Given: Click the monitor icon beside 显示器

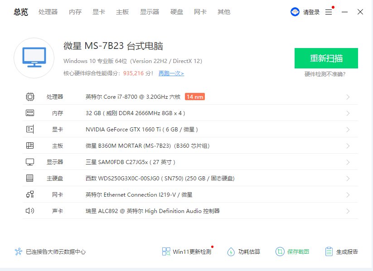Looking at the screenshot, I should pyautogui.click(x=30, y=162).
